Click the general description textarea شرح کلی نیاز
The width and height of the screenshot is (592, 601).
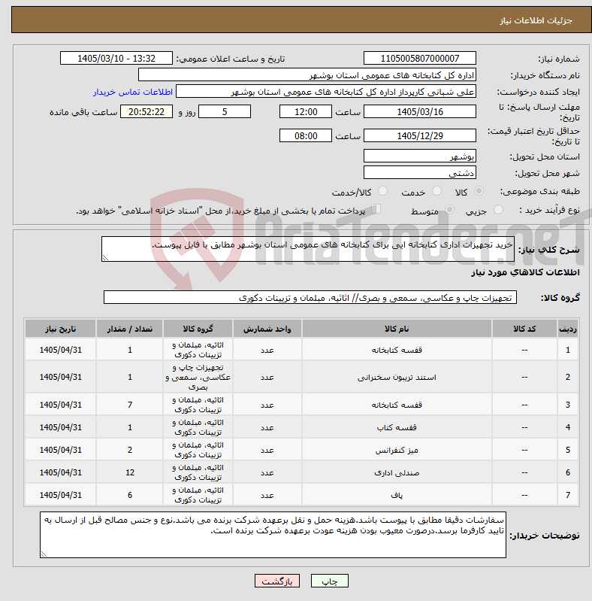click(x=308, y=249)
